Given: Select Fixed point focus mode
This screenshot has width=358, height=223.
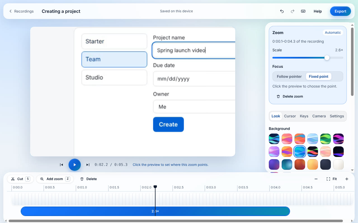Looking at the screenshot, I should pyautogui.click(x=319, y=77).
